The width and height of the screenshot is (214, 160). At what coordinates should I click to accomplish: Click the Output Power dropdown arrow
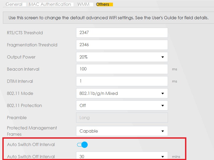click(163, 57)
